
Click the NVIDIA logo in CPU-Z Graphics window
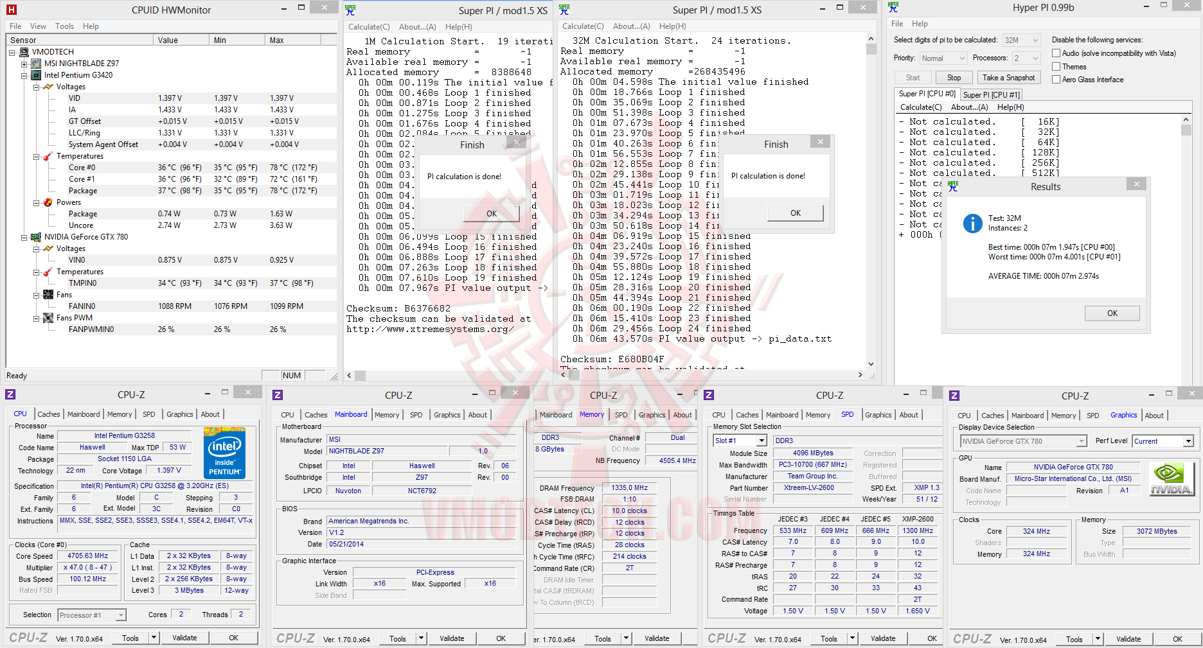coord(1171,479)
